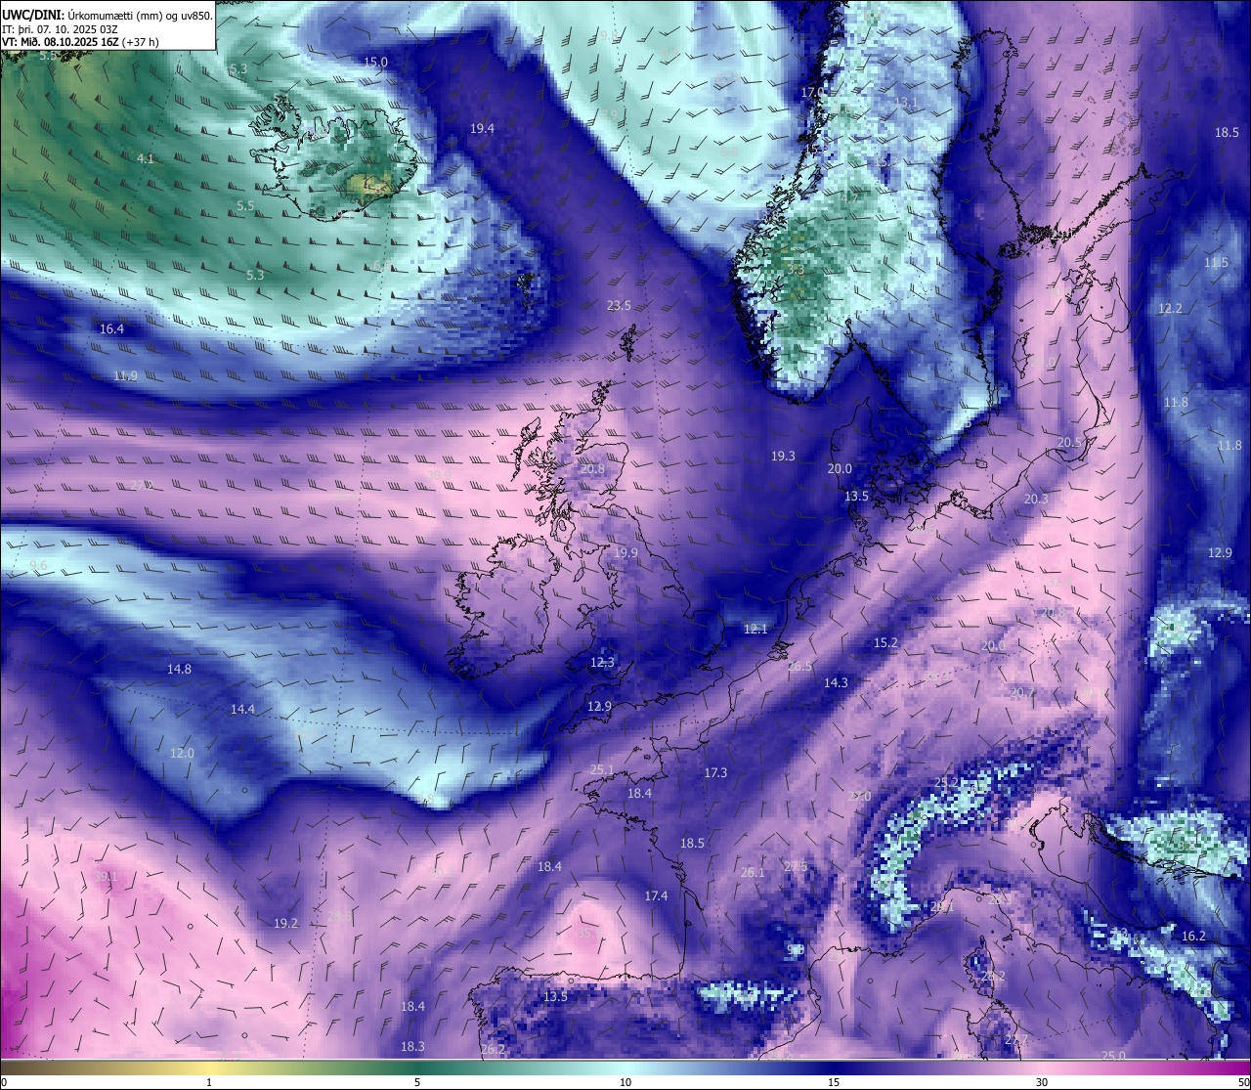Click the 11.9 value on the map

[x=125, y=375]
